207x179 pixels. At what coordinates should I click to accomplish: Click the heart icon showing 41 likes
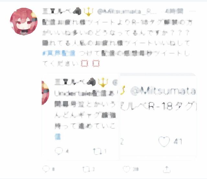point(164,141)
